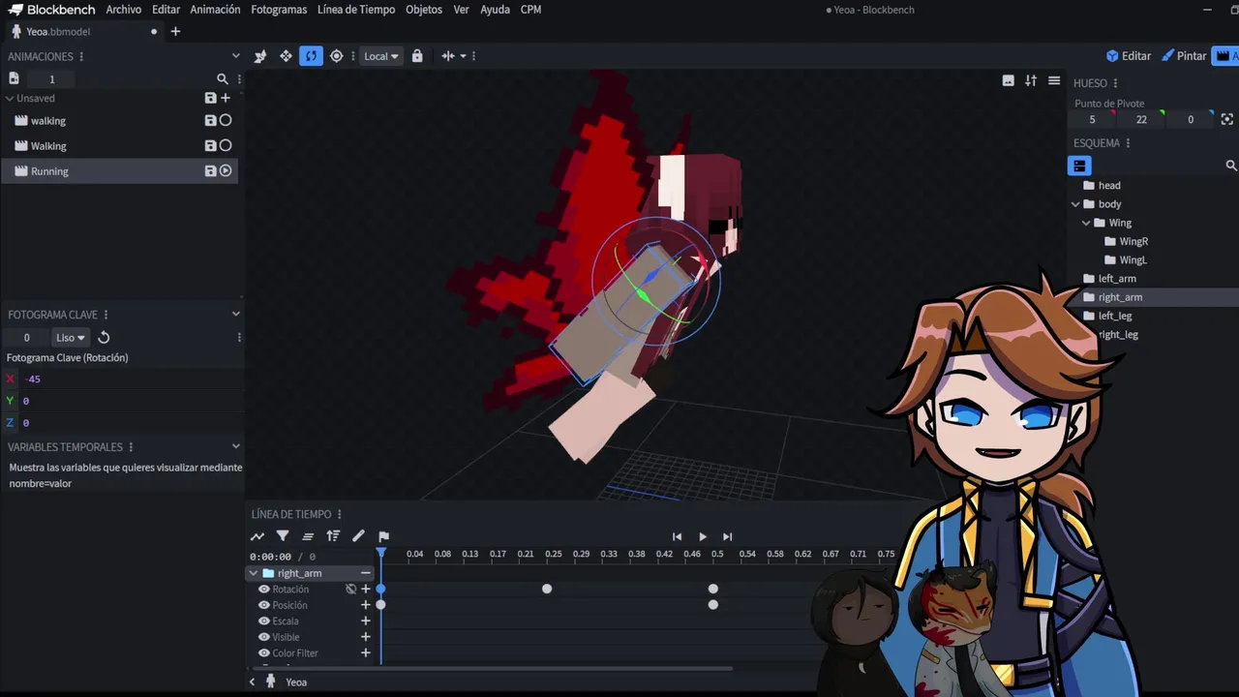This screenshot has height=697, width=1239.
Task: Open the Local transform space dropdown
Action: tap(380, 56)
